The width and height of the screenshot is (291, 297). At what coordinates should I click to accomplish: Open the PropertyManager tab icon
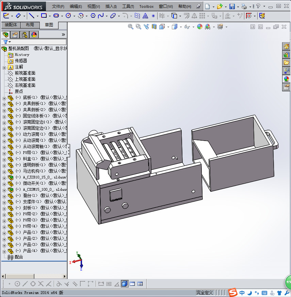(15, 35)
